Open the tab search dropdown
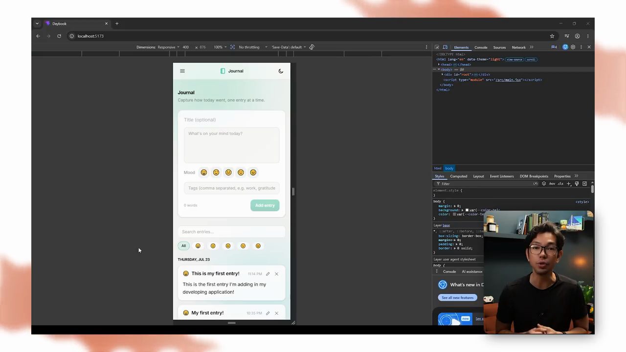Viewport: 626px width, 352px height. pyautogui.click(x=37, y=23)
